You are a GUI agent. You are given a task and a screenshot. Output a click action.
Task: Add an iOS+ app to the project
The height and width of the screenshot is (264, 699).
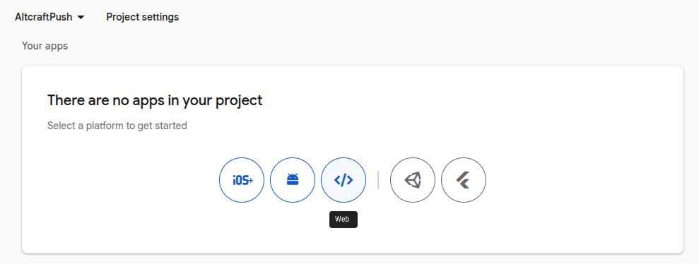point(242,180)
